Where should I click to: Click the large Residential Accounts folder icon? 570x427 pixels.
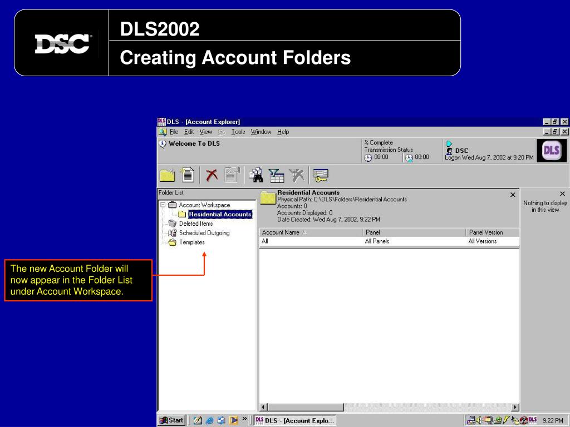click(x=268, y=198)
